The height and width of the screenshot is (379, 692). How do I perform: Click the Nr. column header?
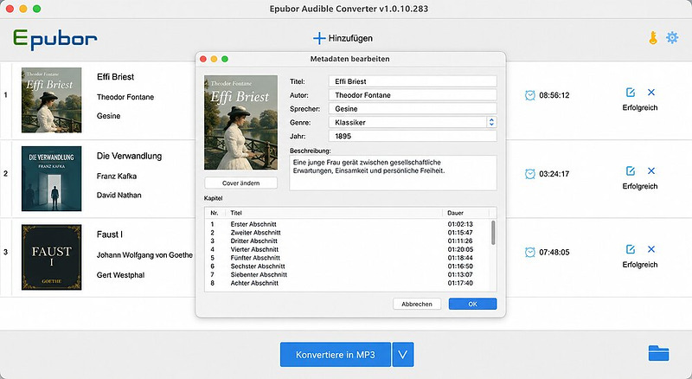215,213
